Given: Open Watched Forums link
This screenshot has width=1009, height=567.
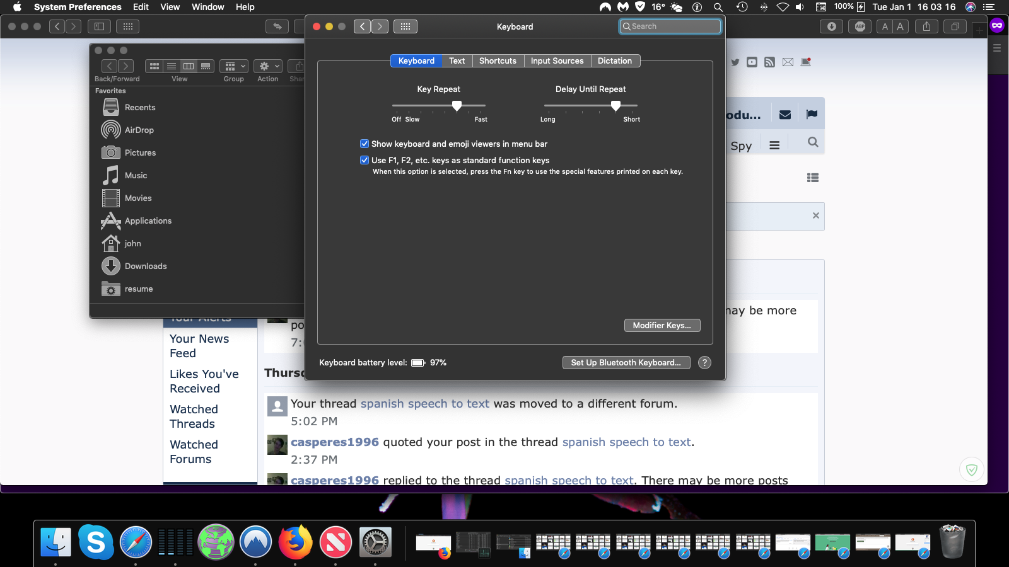Looking at the screenshot, I should click(x=194, y=452).
